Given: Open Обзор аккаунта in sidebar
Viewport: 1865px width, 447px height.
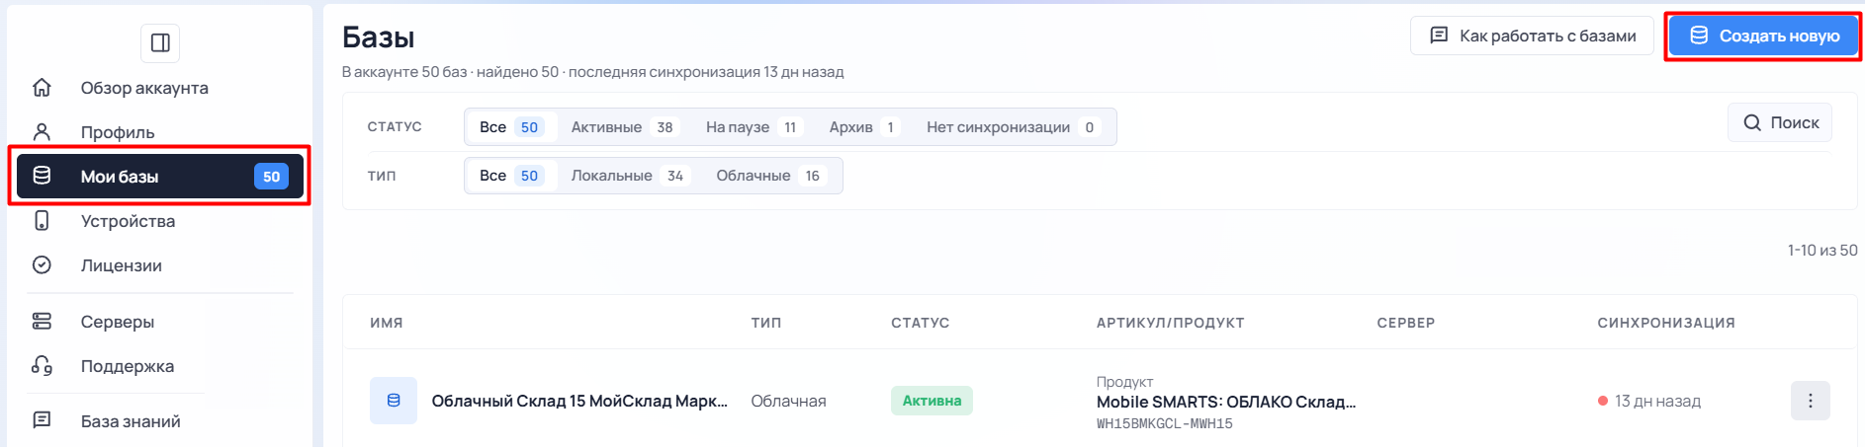Looking at the screenshot, I should (144, 88).
